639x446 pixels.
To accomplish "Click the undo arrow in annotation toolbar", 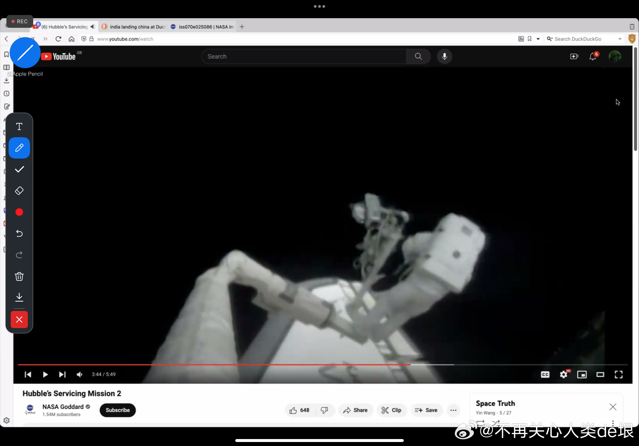I will tap(19, 233).
